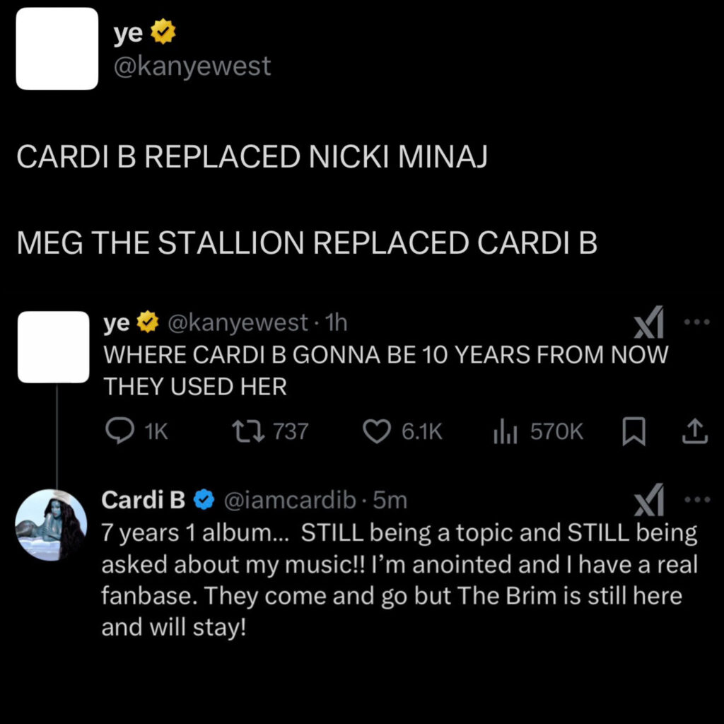Open the three-dot menu on ye's tweet
The image size is (724, 724).
696,322
